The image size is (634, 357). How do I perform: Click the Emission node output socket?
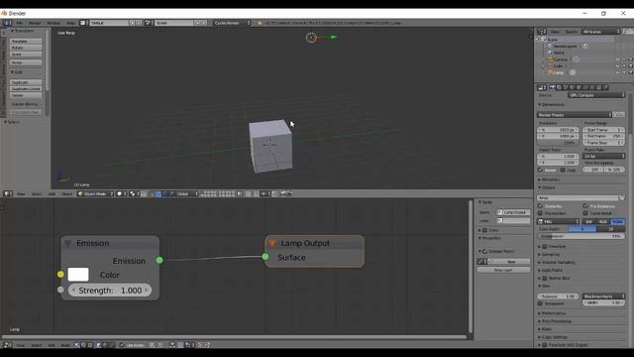coord(159,260)
